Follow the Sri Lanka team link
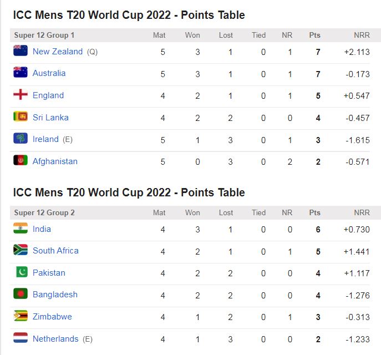 pos(50,118)
